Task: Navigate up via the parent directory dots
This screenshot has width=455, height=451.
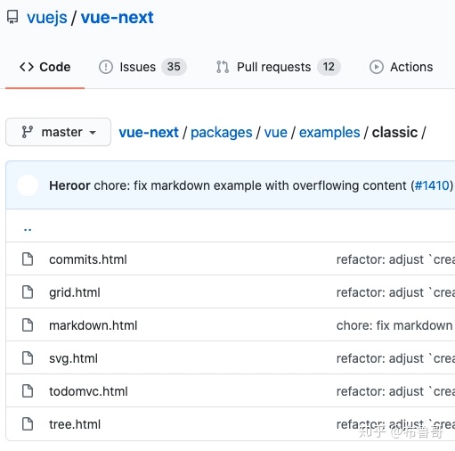Action: click(28, 229)
